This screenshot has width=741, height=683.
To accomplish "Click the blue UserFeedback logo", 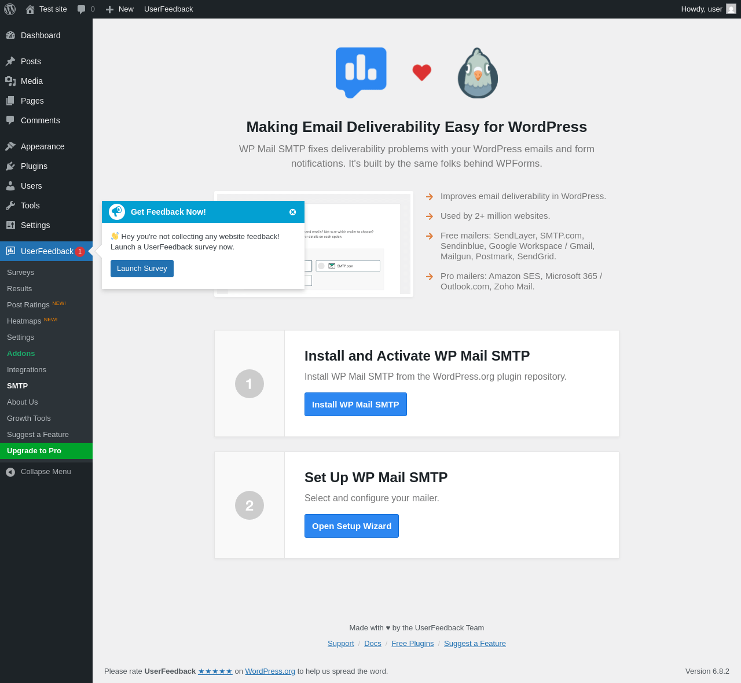I will pos(361,73).
